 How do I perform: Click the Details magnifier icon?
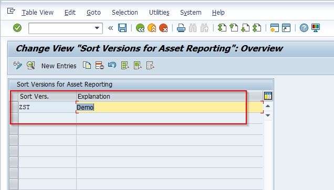pos(30,66)
